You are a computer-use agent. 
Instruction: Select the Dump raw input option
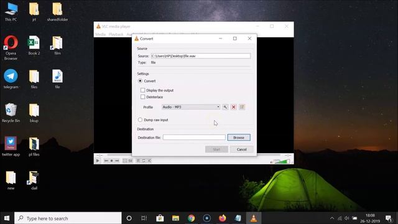coord(140,119)
